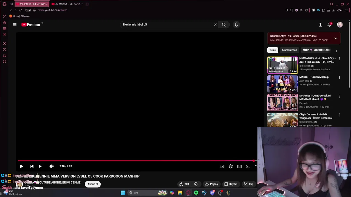Screen dimensions: 351x197
Task: Open the Suno AI Music bookmark
Action: (19, 16)
